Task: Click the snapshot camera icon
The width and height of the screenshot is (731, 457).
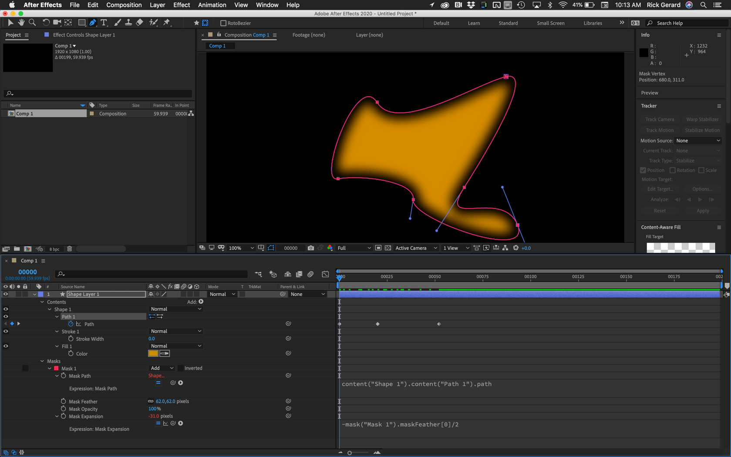Action: click(310, 248)
